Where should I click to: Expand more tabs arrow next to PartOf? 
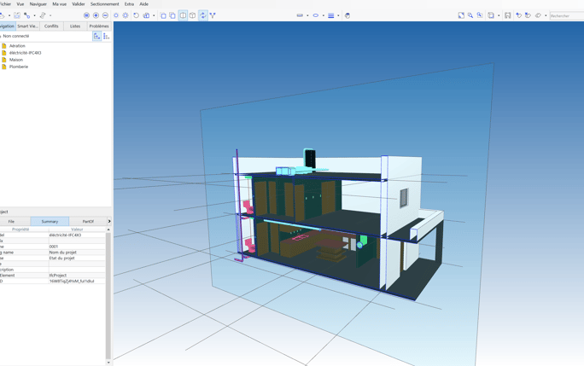pyautogui.click(x=109, y=221)
